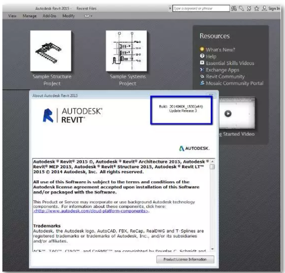Click the Sample Systems Project label
285x273 pixels.
pos(128,80)
